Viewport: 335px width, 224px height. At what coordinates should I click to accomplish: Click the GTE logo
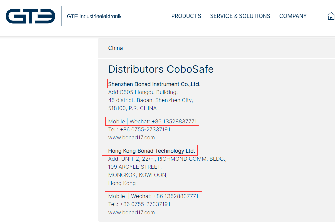(30, 16)
